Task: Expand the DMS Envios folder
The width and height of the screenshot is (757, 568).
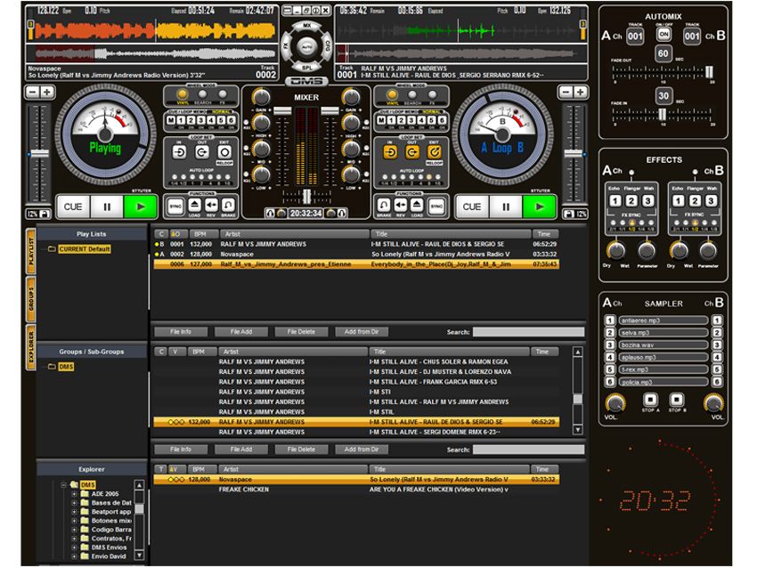Action: tap(74, 548)
